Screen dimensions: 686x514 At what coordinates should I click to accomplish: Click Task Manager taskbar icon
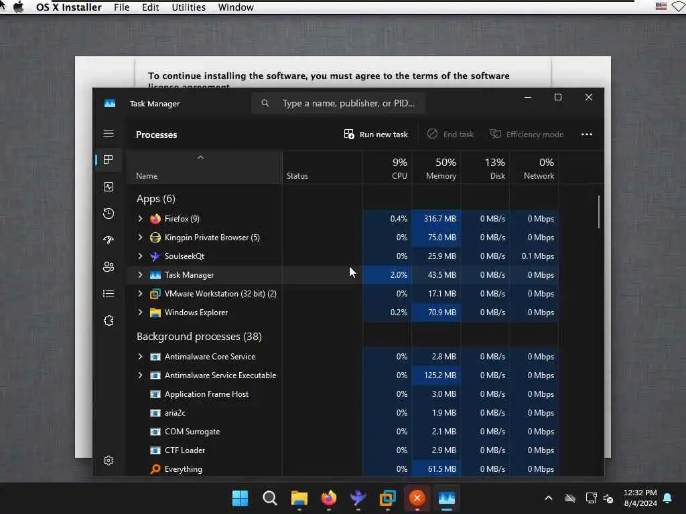coord(447,498)
